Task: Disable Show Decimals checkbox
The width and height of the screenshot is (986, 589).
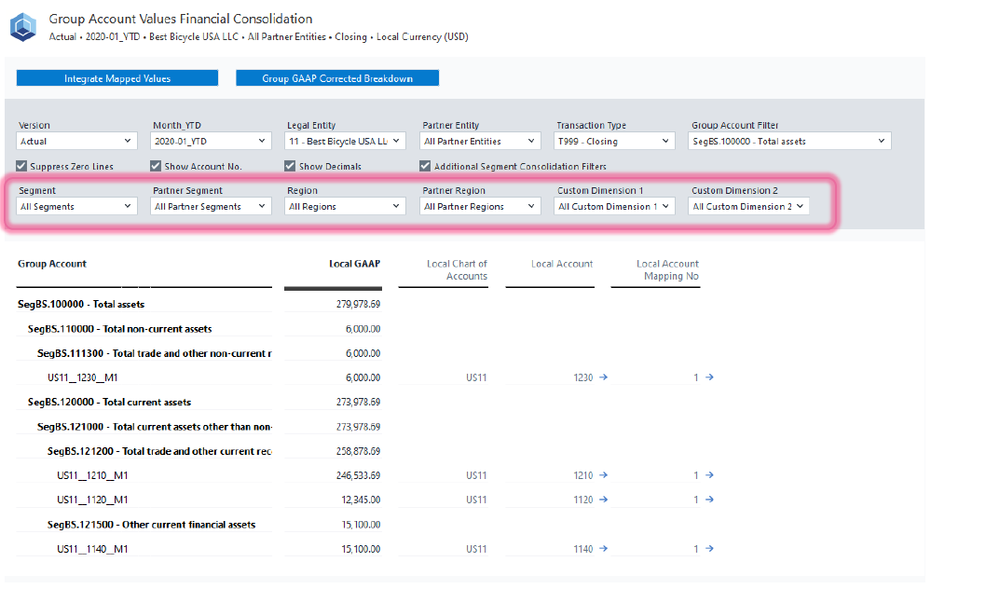Action: tap(291, 167)
